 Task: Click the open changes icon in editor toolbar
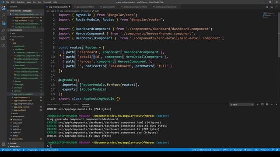267,7
